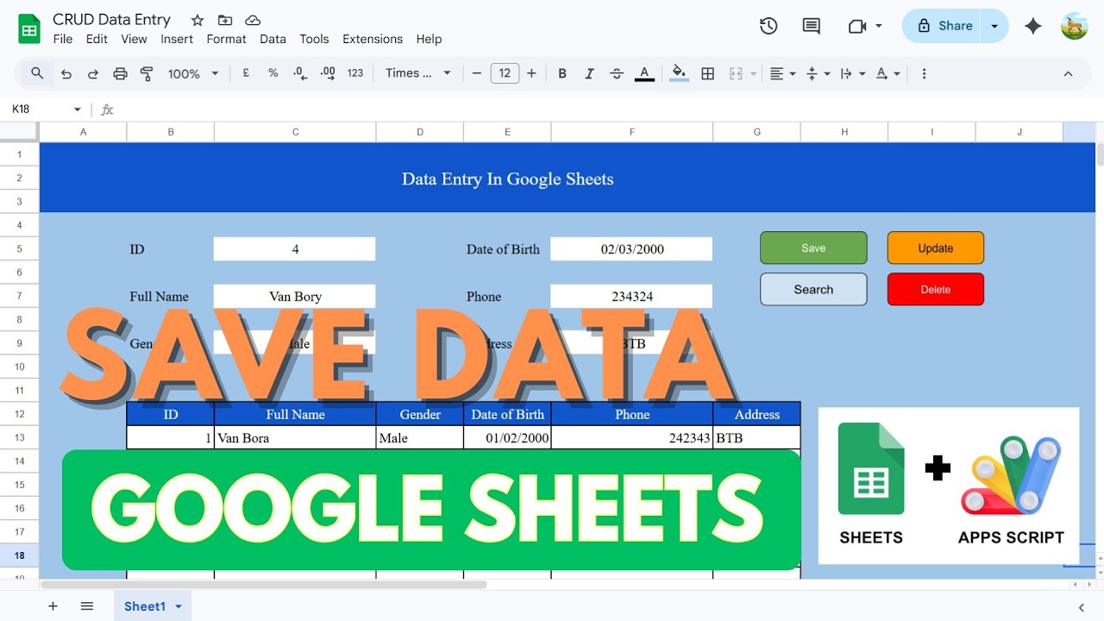
Task: Open the Gemini sparkle icon
Action: pyautogui.click(x=1032, y=26)
